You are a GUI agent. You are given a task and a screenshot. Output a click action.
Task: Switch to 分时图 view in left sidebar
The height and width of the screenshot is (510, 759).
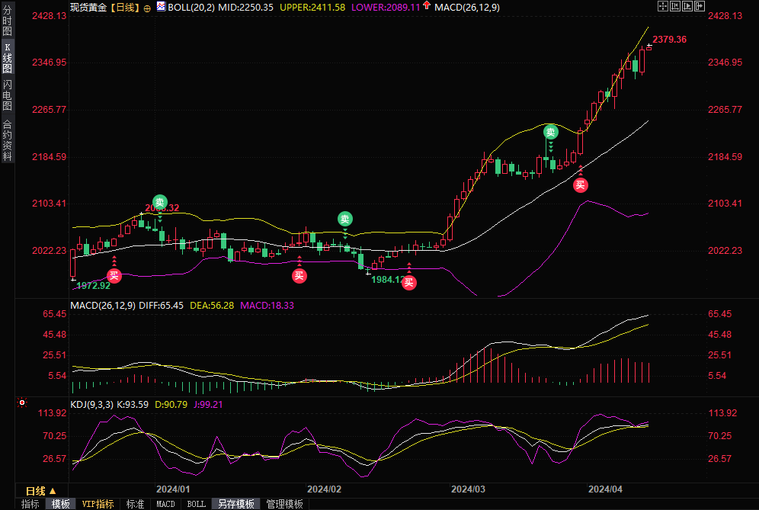7,21
